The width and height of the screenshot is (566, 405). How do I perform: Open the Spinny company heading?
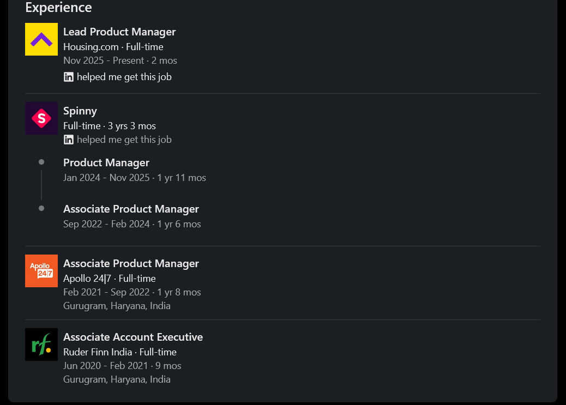tap(80, 111)
